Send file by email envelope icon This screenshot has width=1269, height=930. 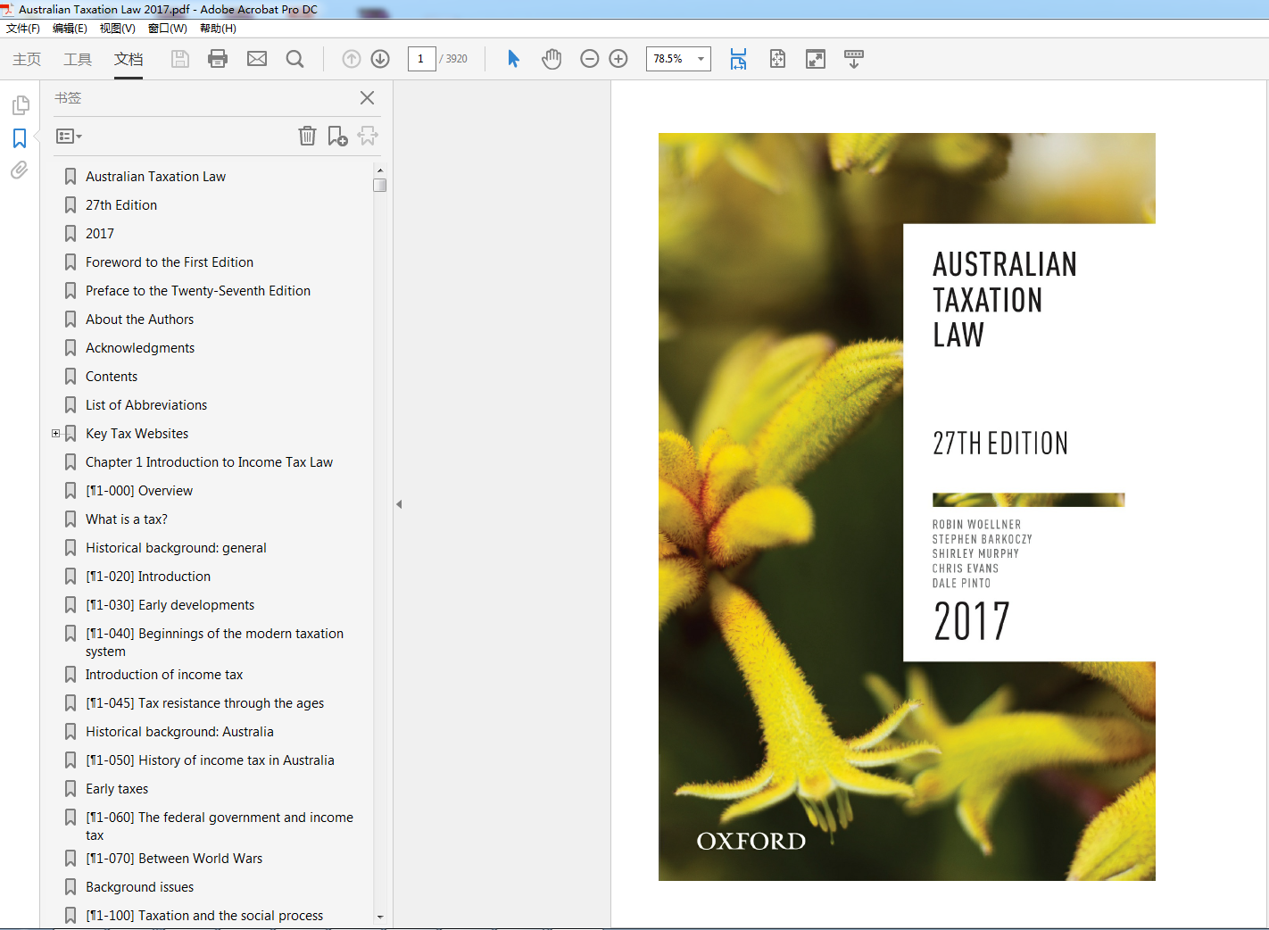coord(257,59)
